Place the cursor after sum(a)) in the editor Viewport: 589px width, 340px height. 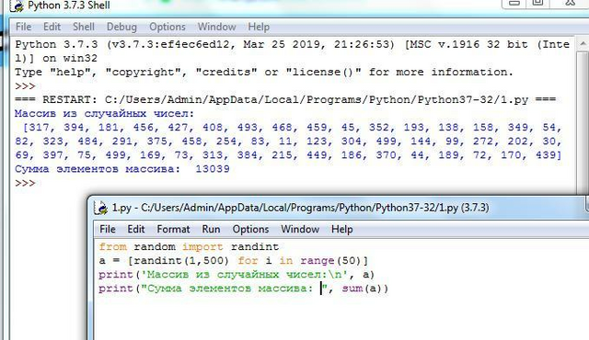pos(388,289)
